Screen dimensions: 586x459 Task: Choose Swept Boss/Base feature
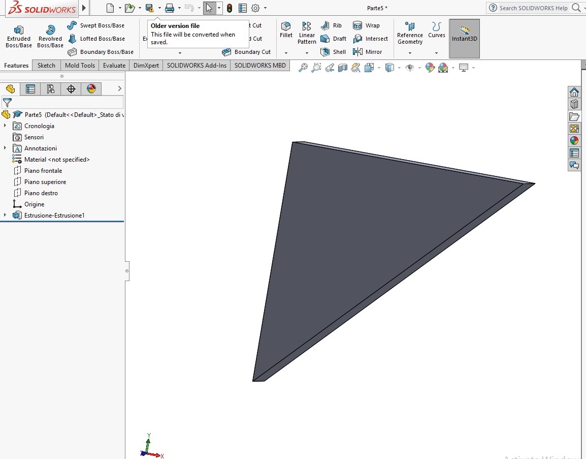(95, 25)
